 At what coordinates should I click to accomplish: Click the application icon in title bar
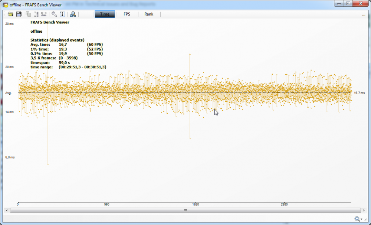coord(5,5)
